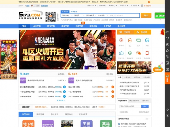Select the 帐号交易 navigation item

click(x=51, y=26)
